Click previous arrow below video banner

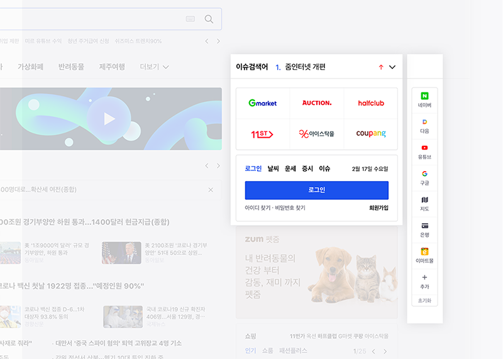[x=207, y=165]
